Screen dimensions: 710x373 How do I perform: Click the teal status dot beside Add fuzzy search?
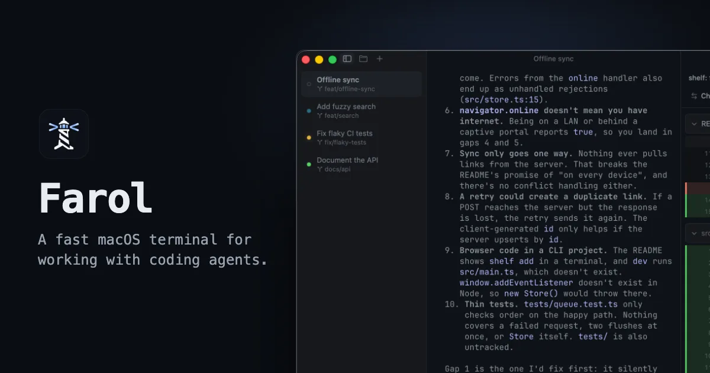point(309,111)
